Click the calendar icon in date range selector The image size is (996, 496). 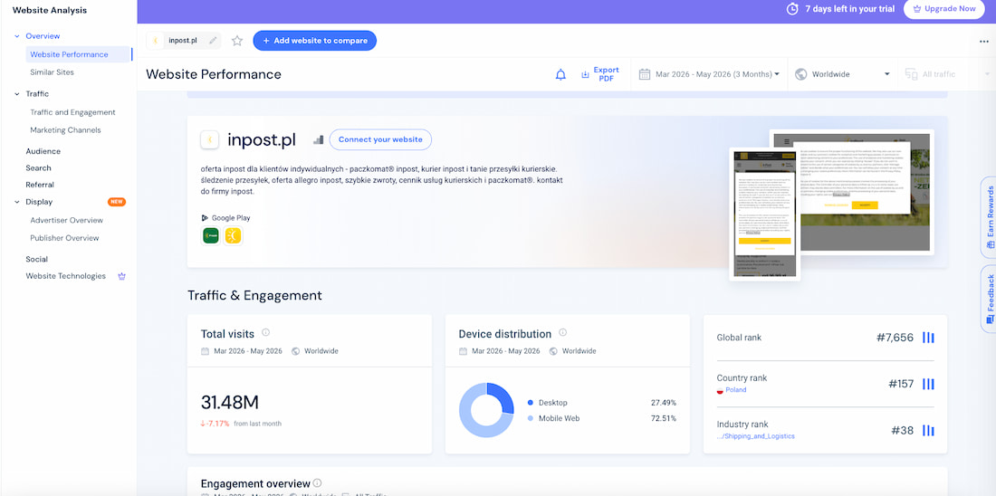pos(644,74)
